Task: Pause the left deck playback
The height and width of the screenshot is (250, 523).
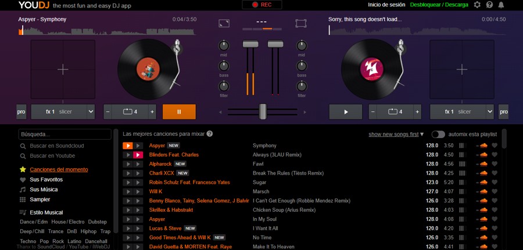Action: click(179, 112)
